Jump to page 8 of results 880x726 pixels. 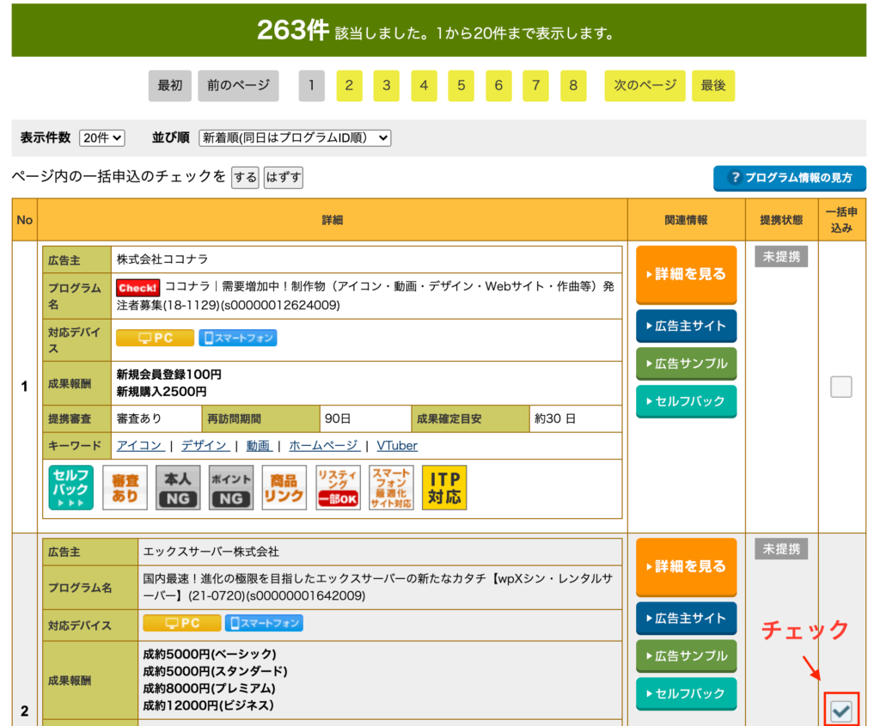[x=573, y=86]
